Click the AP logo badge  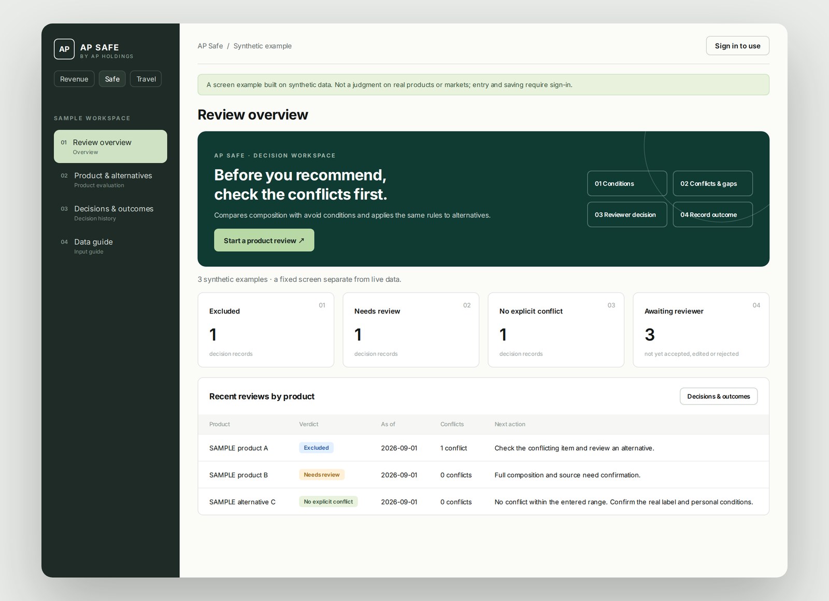(x=64, y=49)
